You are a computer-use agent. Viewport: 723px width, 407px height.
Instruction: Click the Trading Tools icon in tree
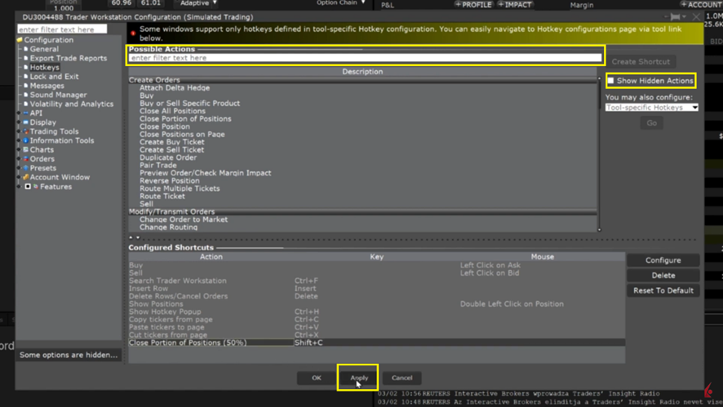click(26, 131)
